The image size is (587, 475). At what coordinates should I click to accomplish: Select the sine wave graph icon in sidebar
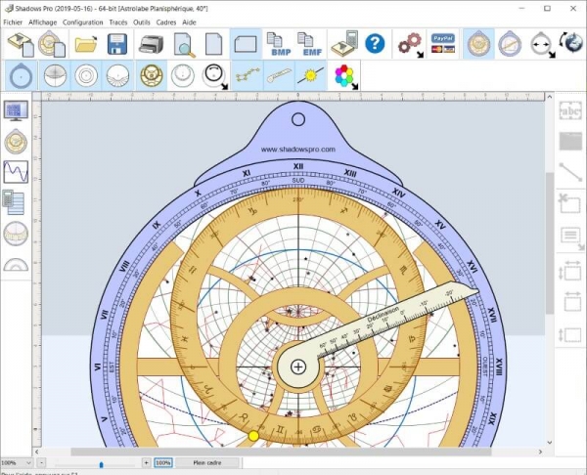[x=16, y=172]
